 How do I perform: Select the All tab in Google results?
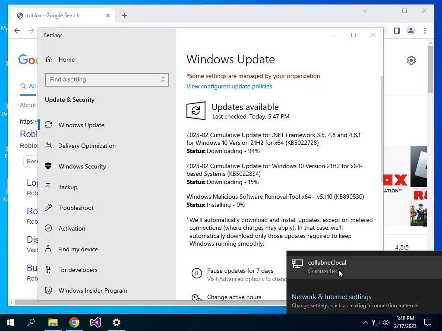[x=28, y=86]
